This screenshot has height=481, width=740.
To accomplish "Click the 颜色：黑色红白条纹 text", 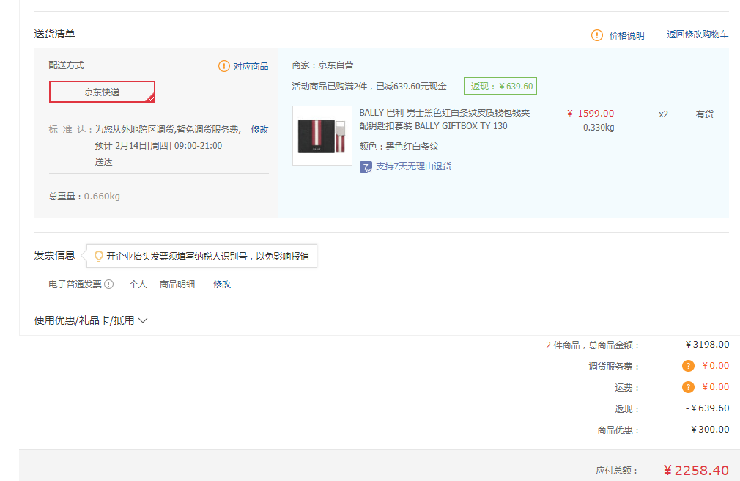I will pyautogui.click(x=399, y=147).
